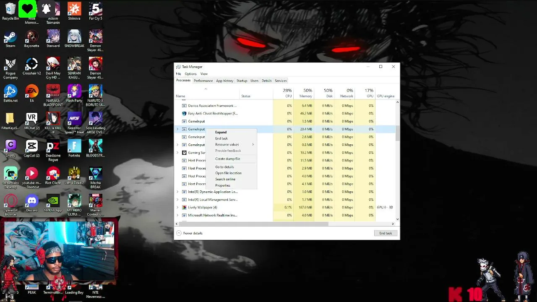
Task: Choose End task in the context menu
Action: (x=231, y=138)
